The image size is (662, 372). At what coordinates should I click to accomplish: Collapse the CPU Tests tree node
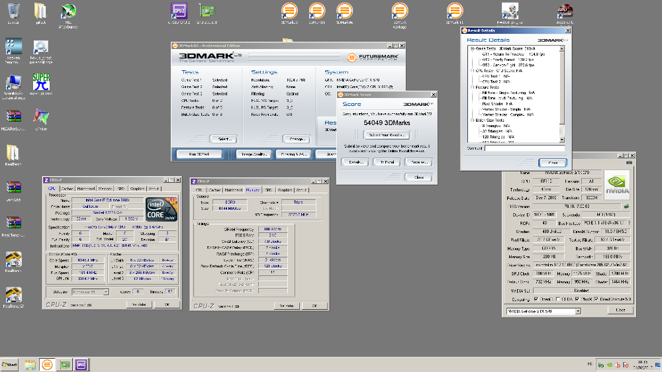[x=473, y=71]
